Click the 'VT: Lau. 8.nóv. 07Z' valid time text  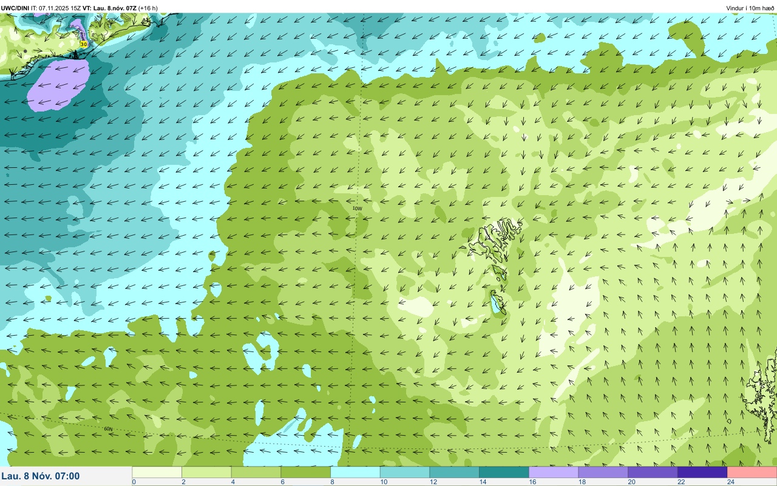[109, 8]
